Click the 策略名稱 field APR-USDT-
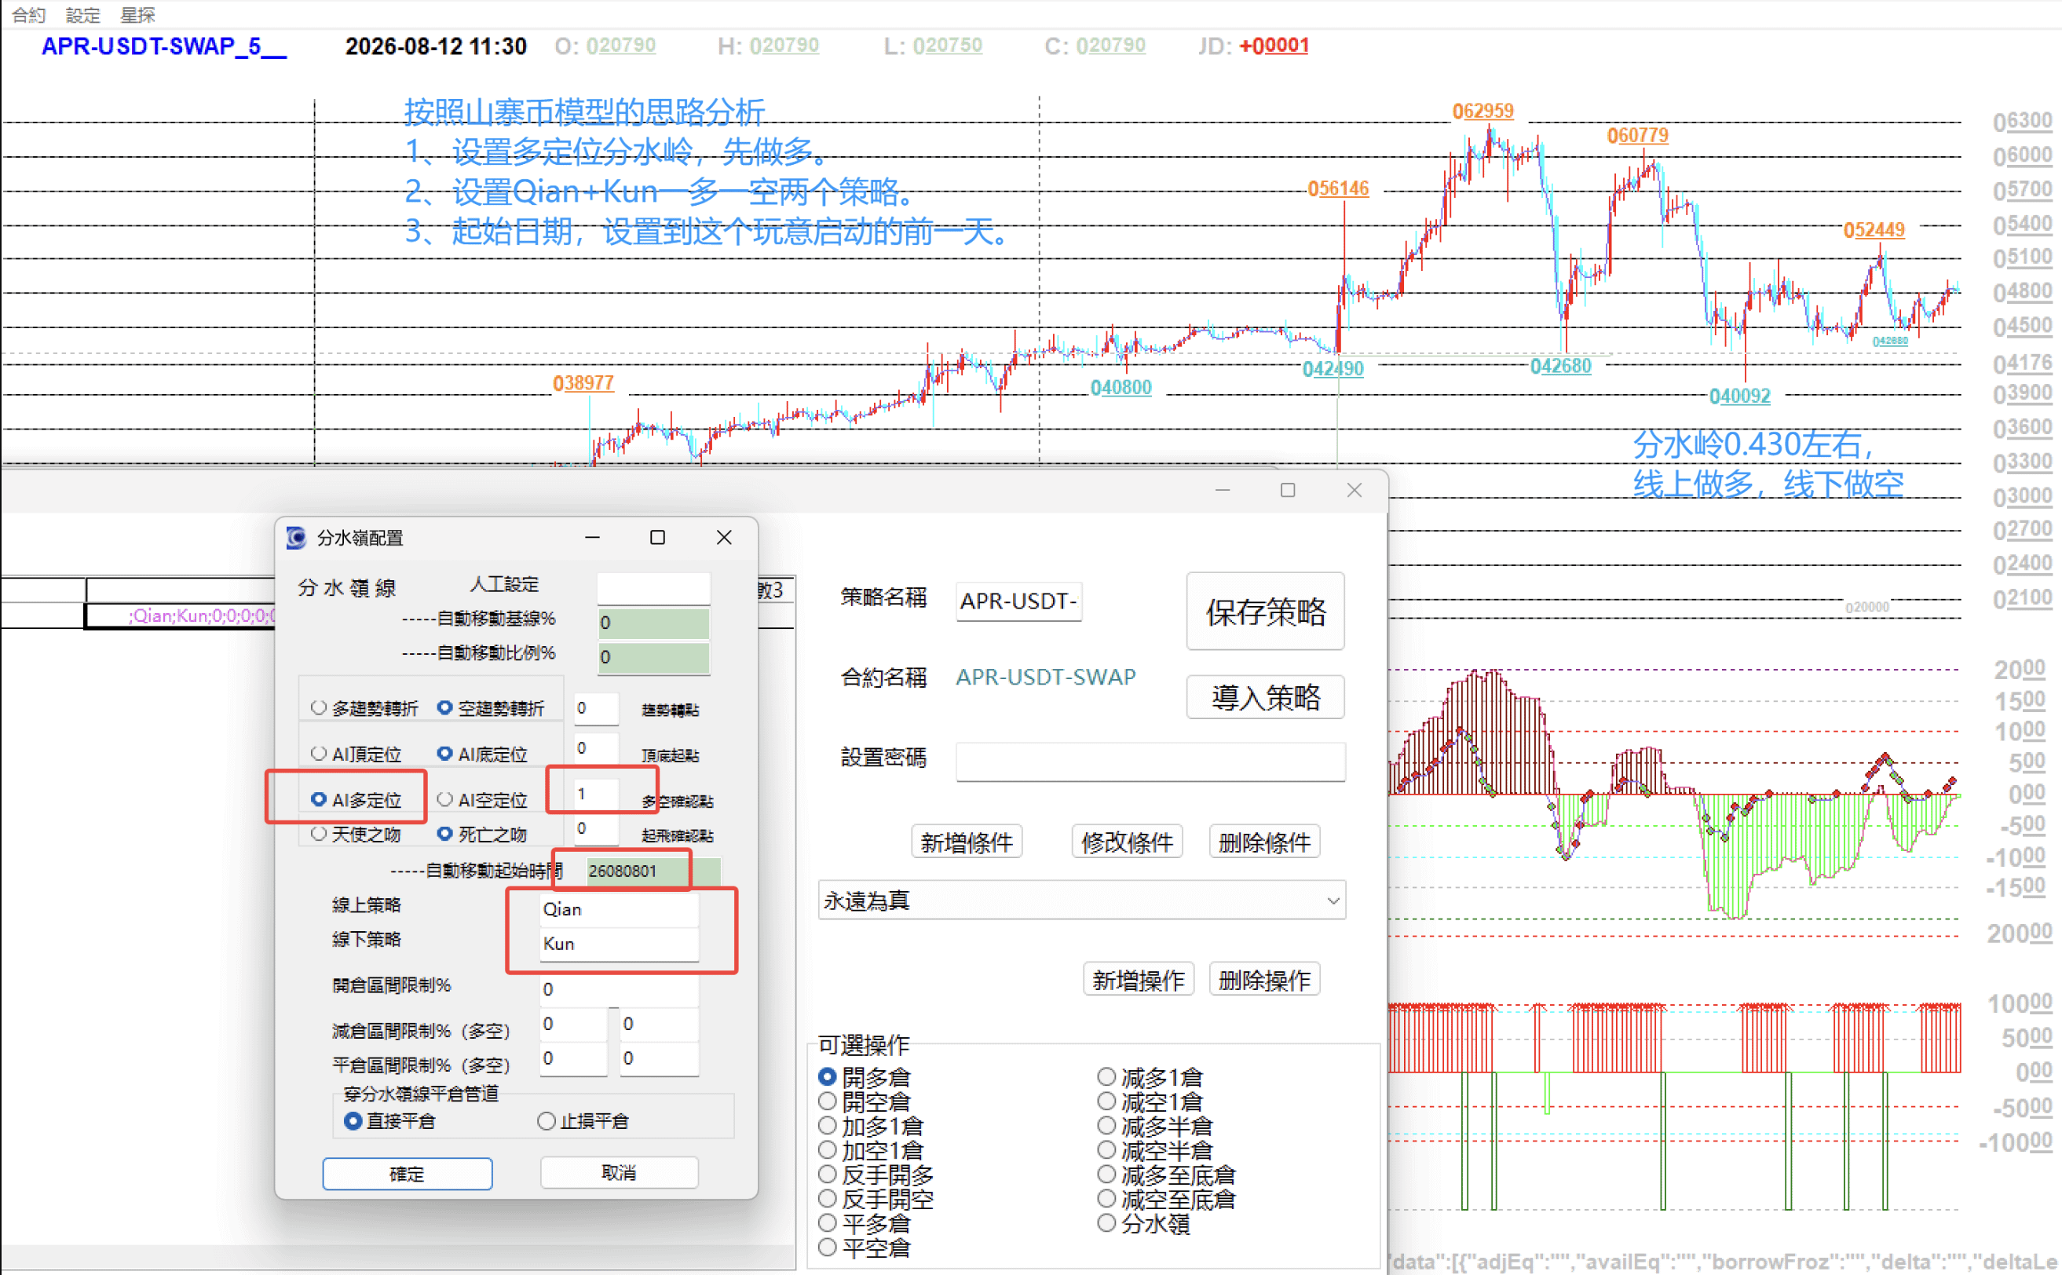2062x1275 pixels. click(1018, 601)
